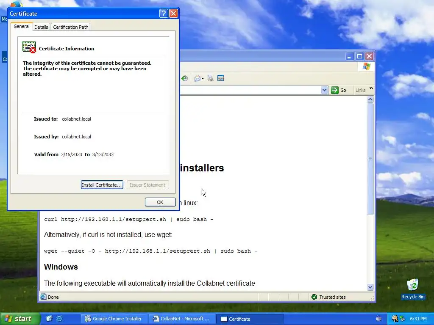Switch to the Details tab
This screenshot has width=434, height=325.
pos(41,27)
